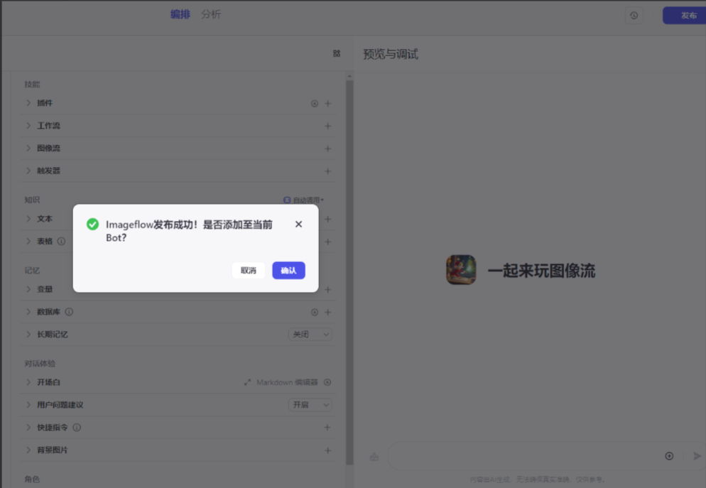Open version history via the clock icon

click(x=634, y=15)
